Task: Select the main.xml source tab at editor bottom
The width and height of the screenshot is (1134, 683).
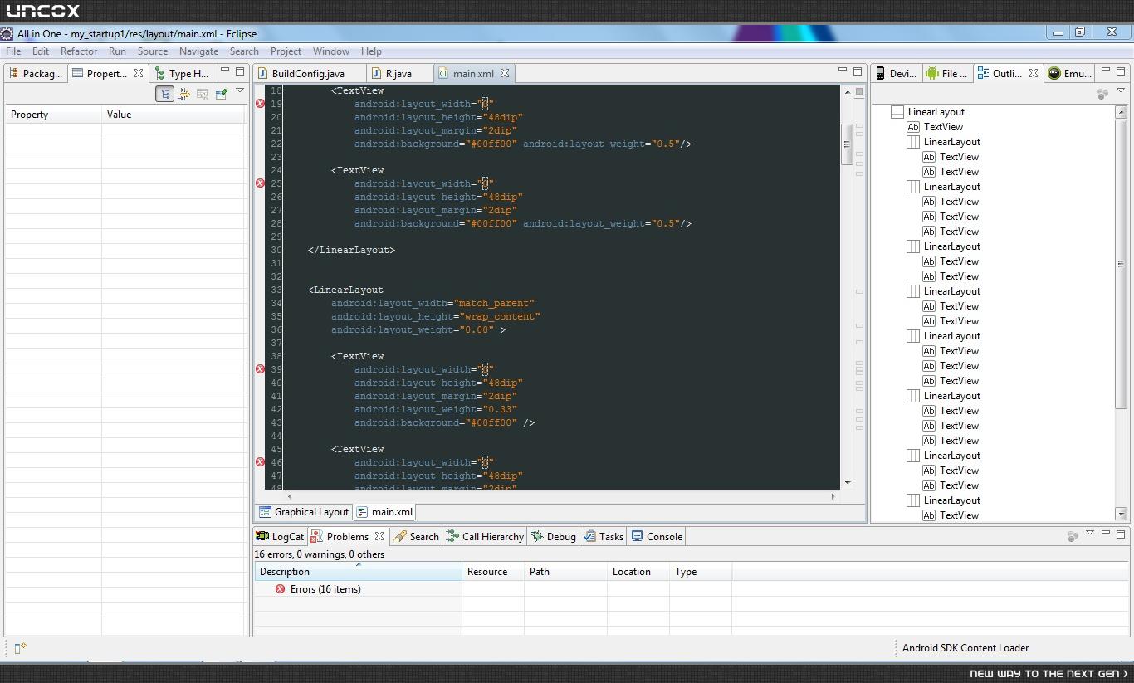Action: tap(384, 512)
